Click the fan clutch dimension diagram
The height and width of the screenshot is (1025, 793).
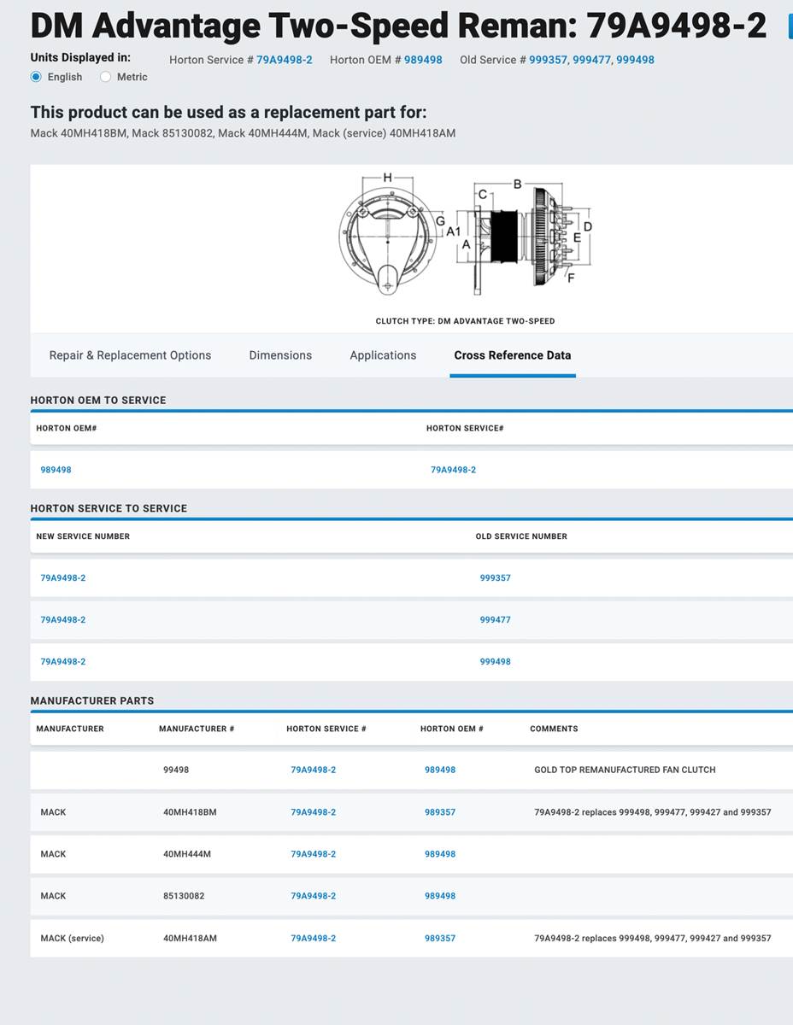tap(466, 235)
